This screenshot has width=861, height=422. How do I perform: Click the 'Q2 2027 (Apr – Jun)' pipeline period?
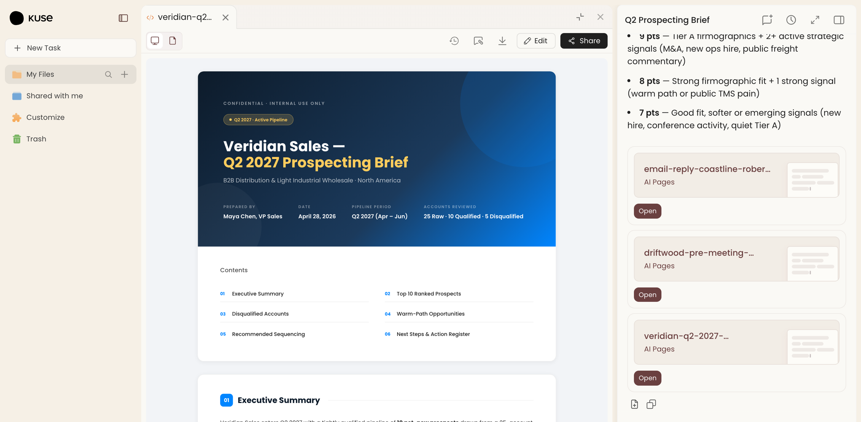coord(379,216)
